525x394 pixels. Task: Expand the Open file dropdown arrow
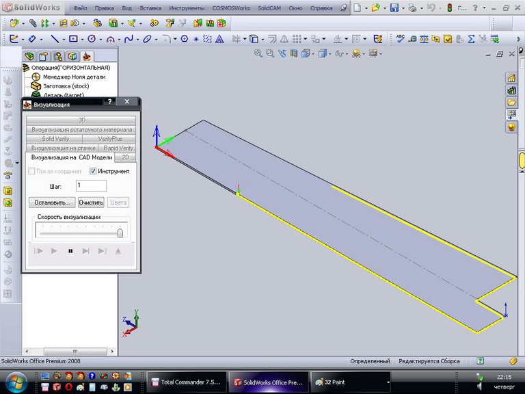click(384, 8)
